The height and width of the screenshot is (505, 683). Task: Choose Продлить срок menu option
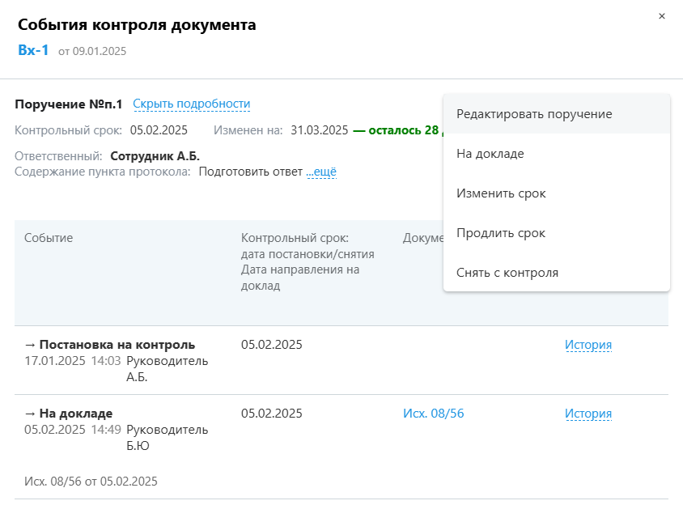(x=500, y=233)
